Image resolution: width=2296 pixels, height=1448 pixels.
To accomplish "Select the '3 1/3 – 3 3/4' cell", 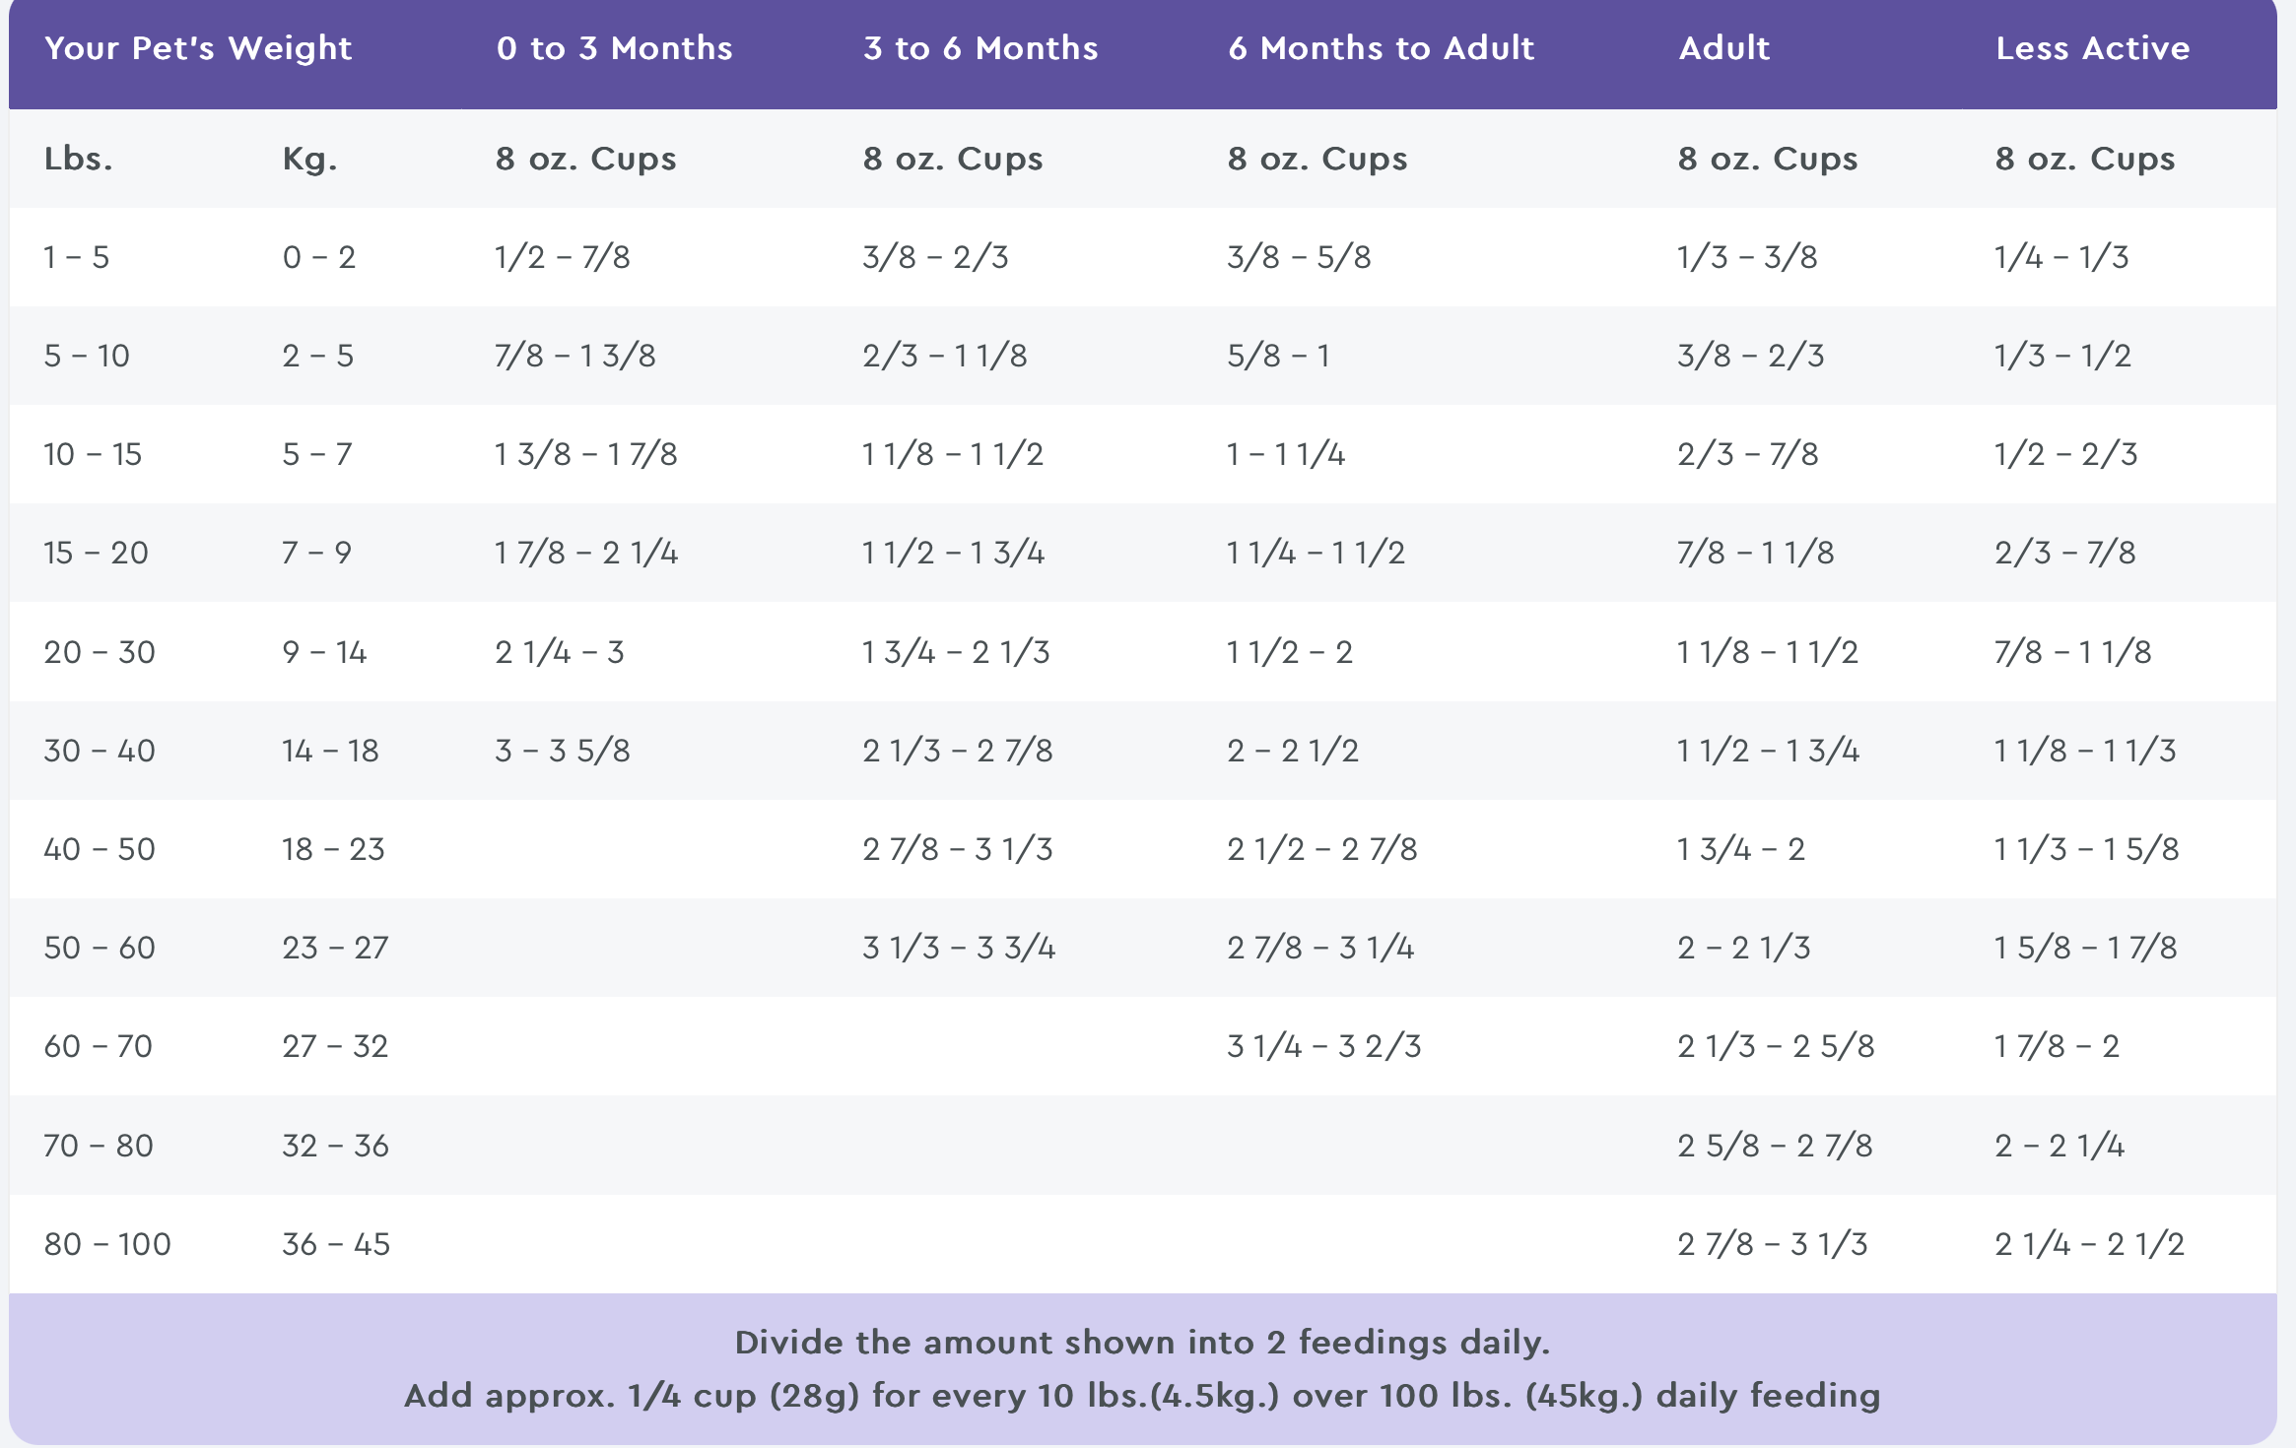I will (959, 948).
